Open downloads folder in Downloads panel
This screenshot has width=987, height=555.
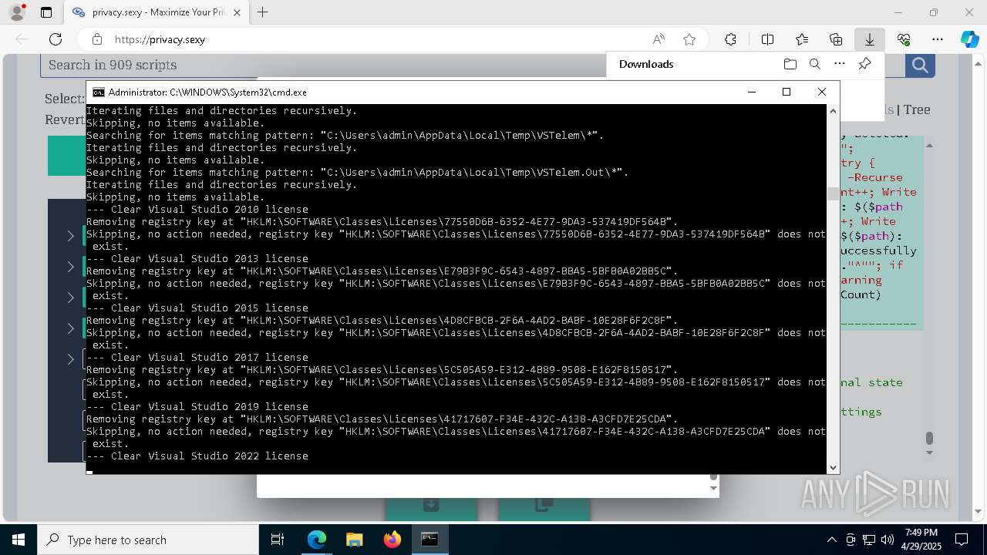(x=790, y=64)
